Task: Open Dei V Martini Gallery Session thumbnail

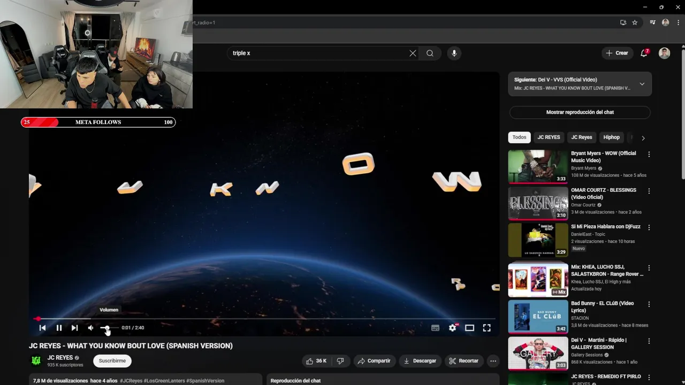Action: pos(538,353)
